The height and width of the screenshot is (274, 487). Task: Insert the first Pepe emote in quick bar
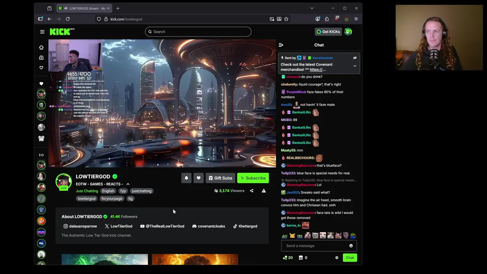pyautogui.click(x=285, y=236)
